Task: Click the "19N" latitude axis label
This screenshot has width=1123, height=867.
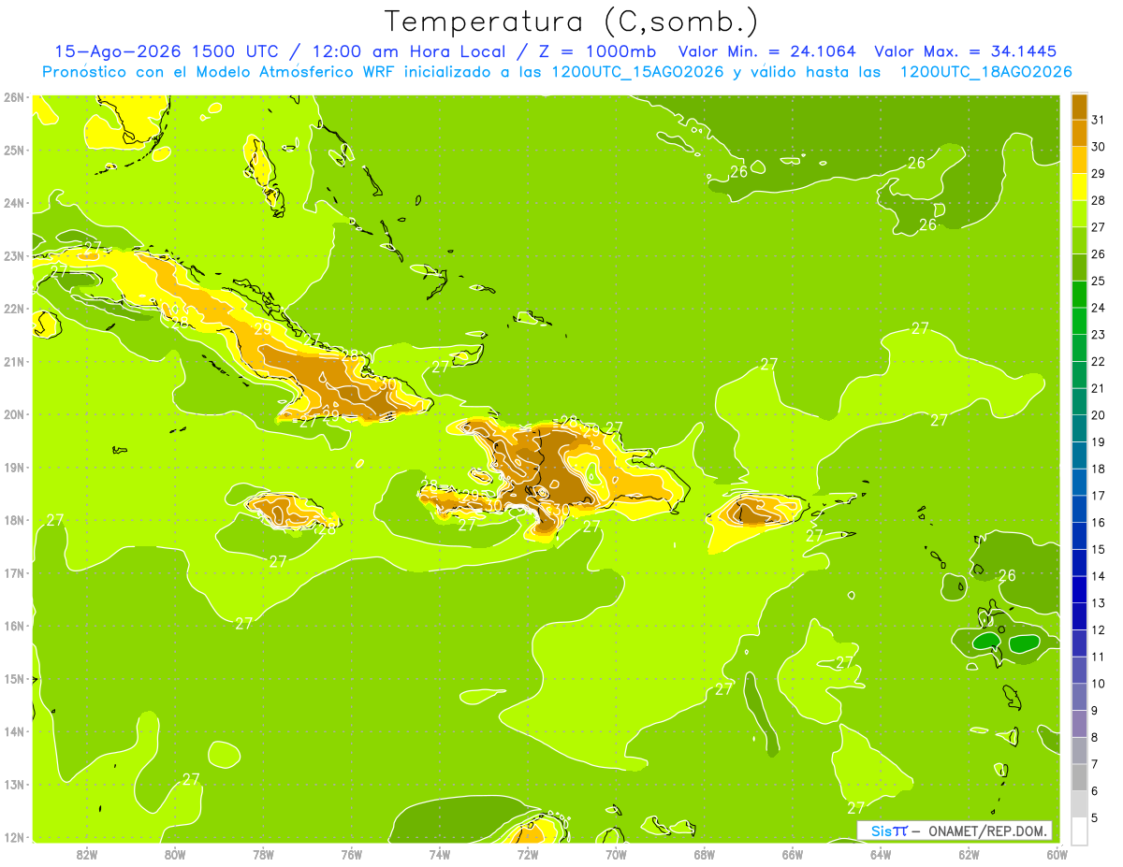Action: [x=14, y=467]
